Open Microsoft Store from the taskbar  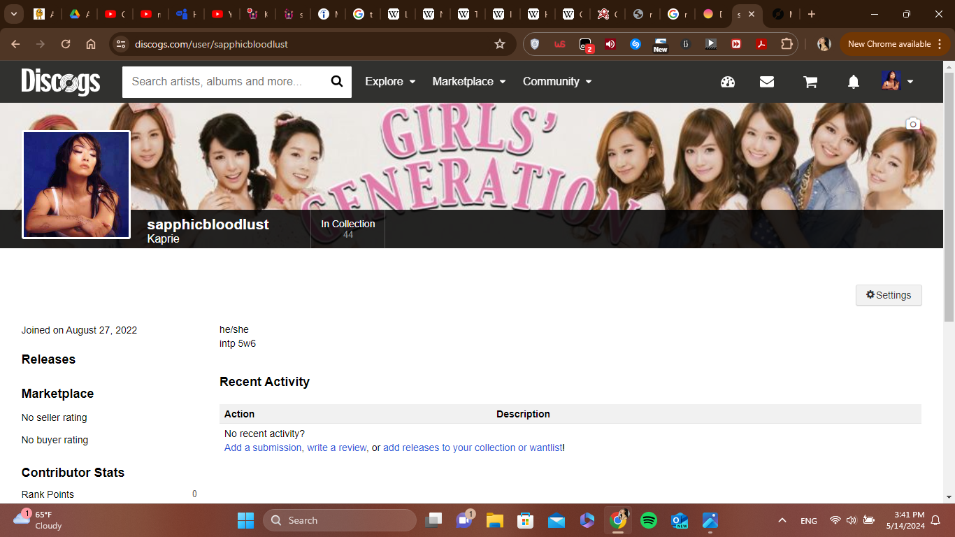pos(526,520)
